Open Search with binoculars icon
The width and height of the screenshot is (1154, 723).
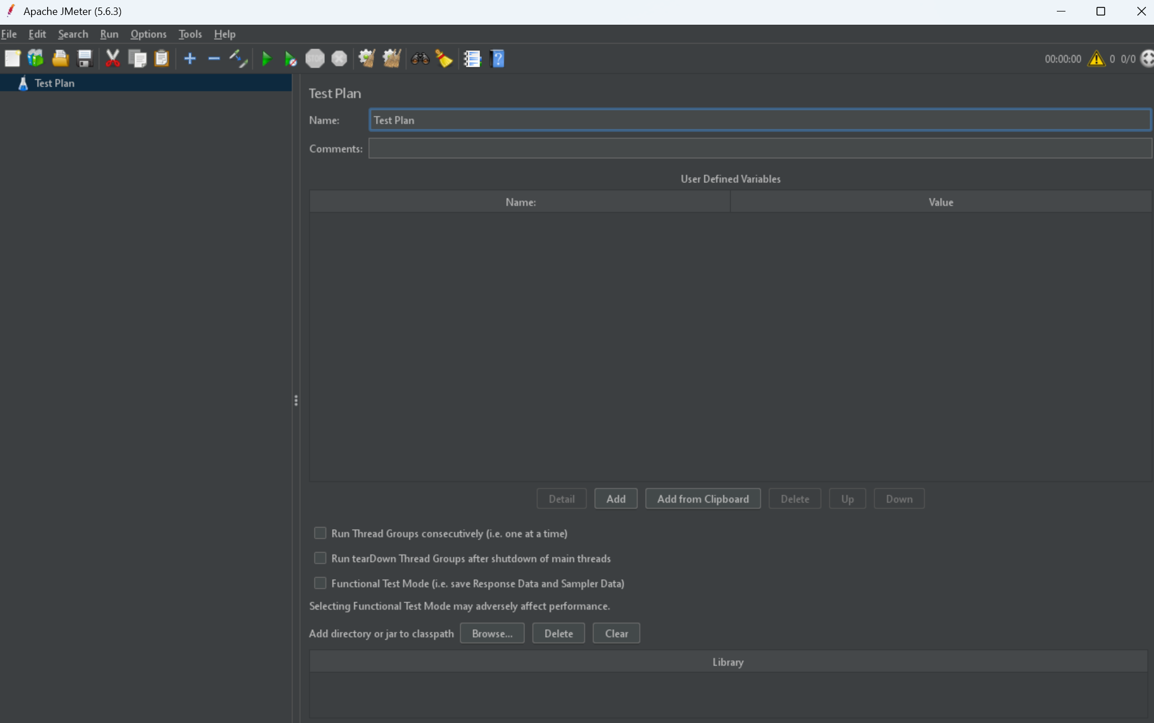(420, 59)
